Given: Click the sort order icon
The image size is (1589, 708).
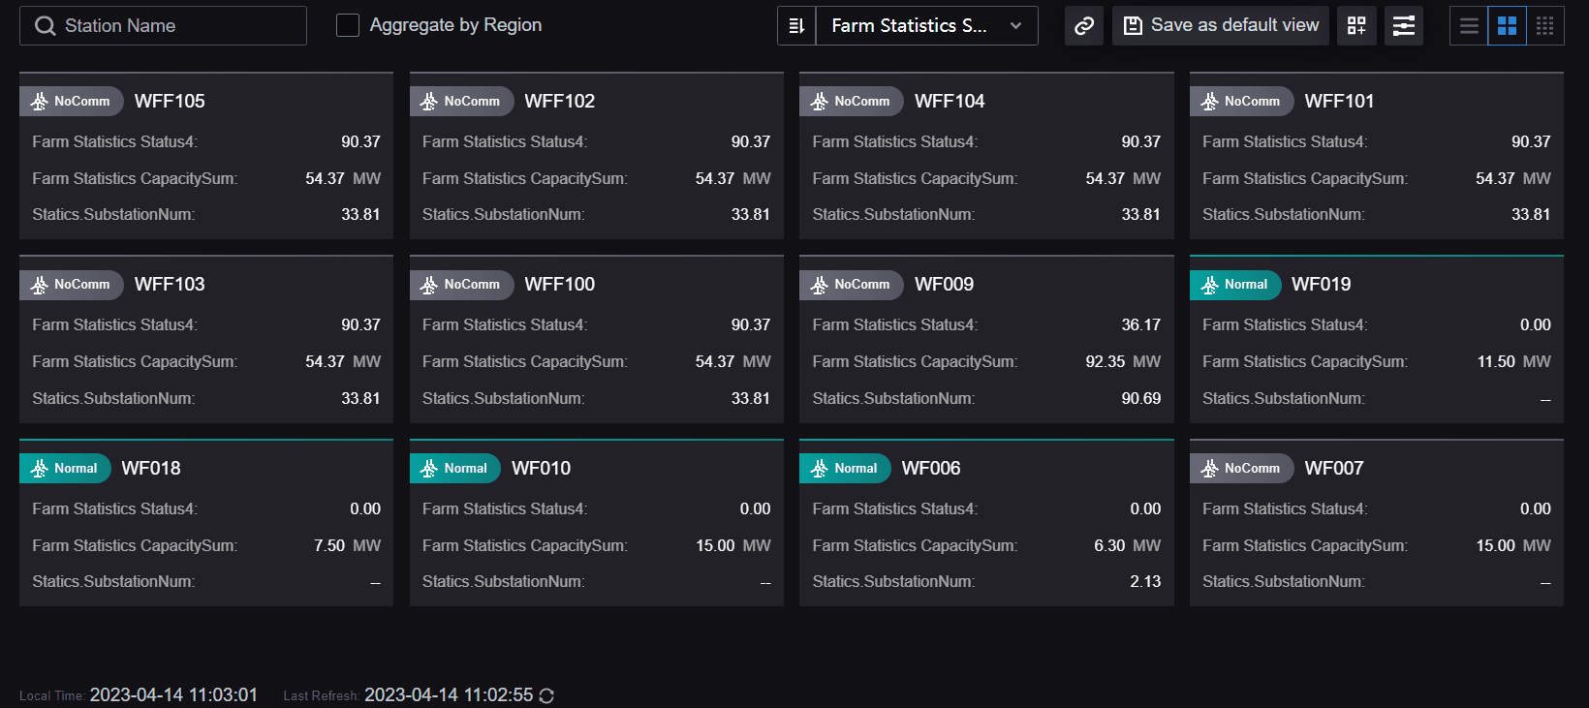Looking at the screenshot, I should (796, 26).
